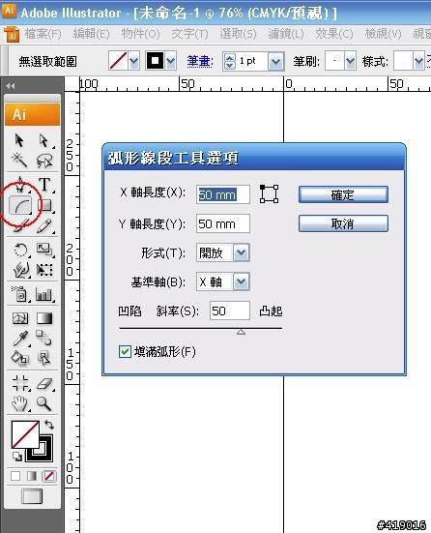
Task: Select the Magic Wand tool
Action: point(19,160)
